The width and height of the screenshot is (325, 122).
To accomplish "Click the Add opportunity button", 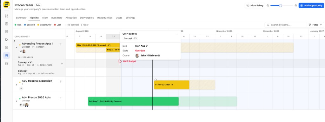I will (x=311, y=6).
